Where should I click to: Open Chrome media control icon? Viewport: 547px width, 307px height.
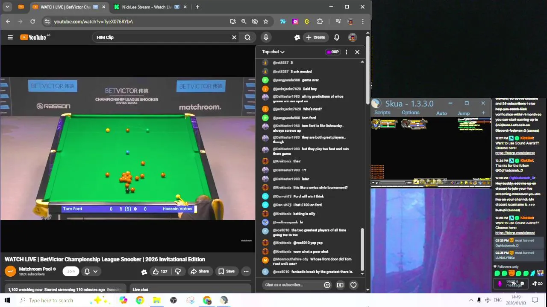(x=338, y=21)
